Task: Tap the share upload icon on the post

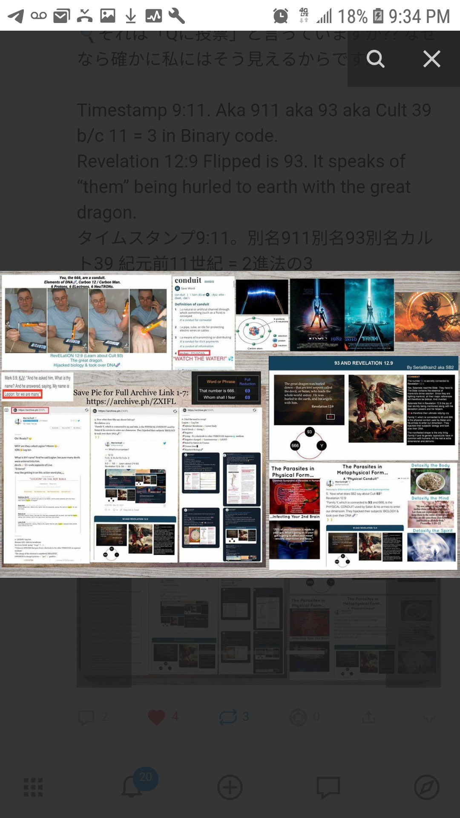Action: coord(368,717)
